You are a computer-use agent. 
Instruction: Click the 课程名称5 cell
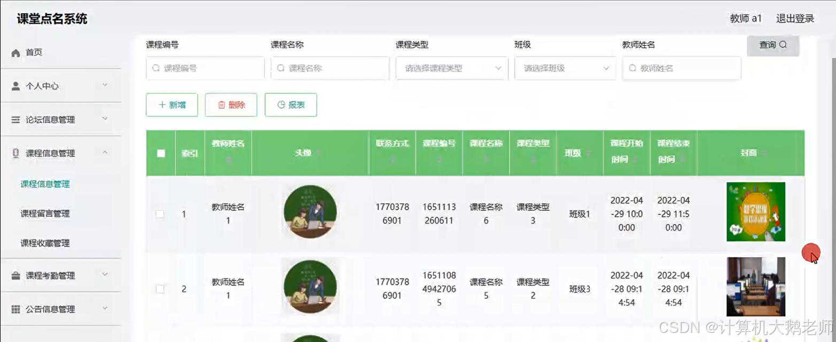pyautogui.click(x=486, y=289)
